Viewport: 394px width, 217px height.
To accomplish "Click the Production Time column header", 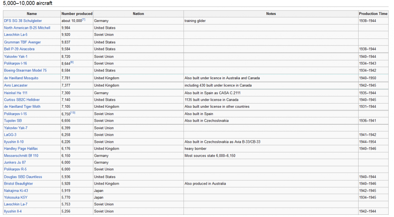I will point(373,14).
